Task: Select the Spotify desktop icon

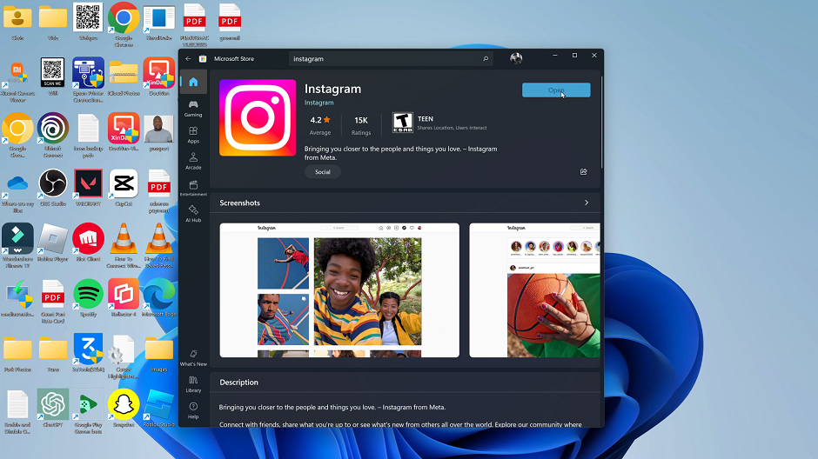Action: (x=88, y=297)
